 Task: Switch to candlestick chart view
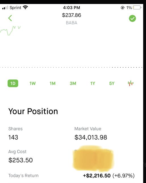coord(131,83)
